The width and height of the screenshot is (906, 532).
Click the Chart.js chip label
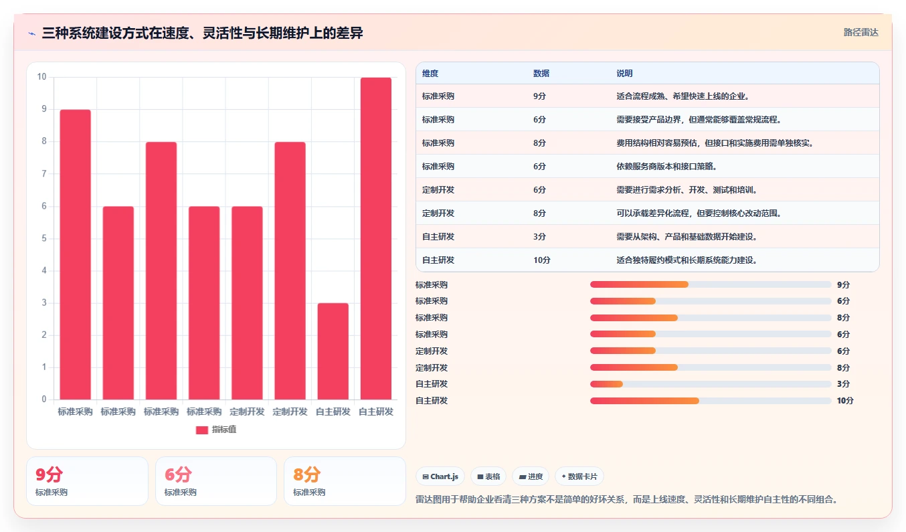(x=444, y=477)
